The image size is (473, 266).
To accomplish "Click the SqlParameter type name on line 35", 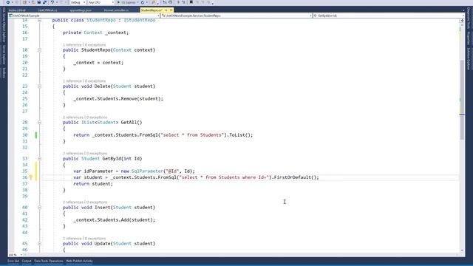I will (x=147, y=171).
